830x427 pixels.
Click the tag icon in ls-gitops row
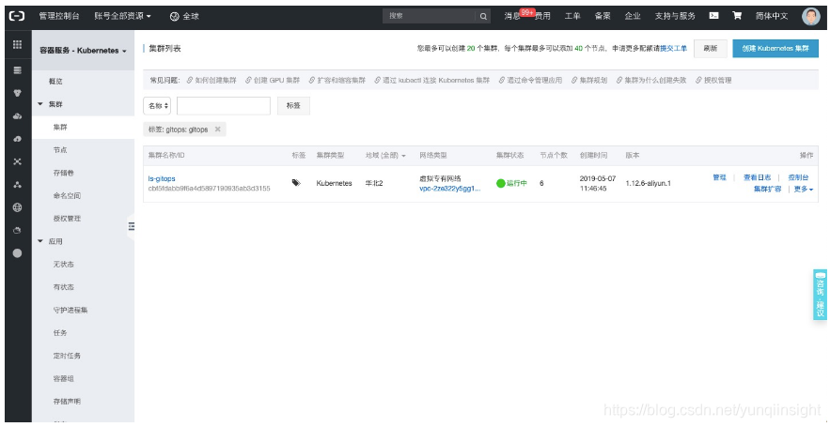pyautogui.click(x=296, y=183)
